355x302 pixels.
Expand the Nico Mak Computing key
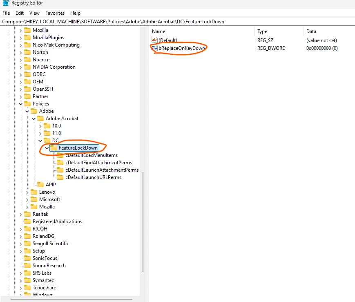pos(20,45)
